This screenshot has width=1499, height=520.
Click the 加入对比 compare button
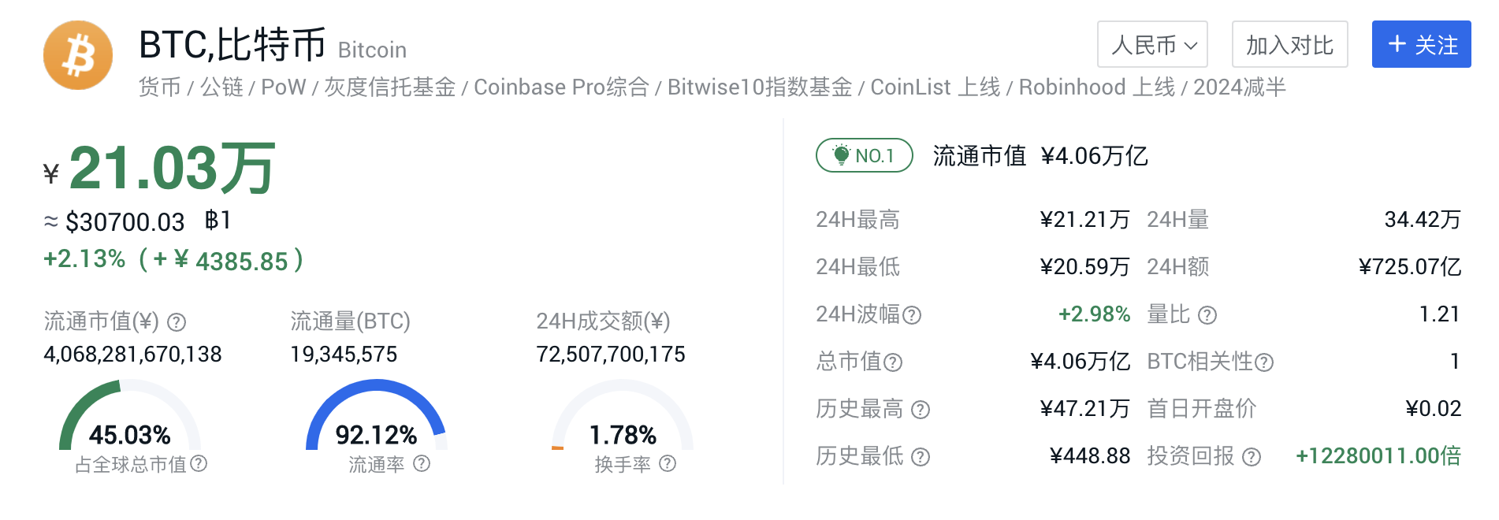1289,45
